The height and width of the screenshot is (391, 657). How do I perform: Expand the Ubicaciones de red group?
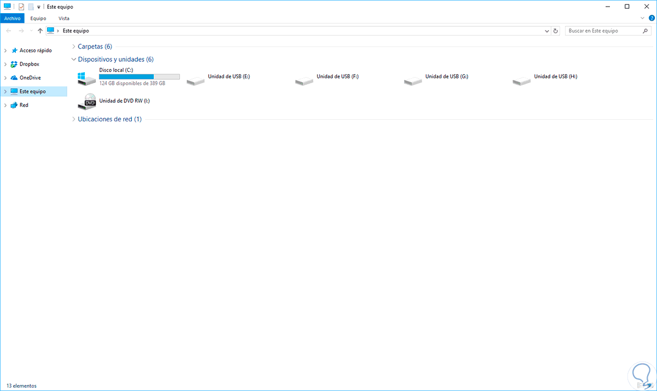pos(74,119)
